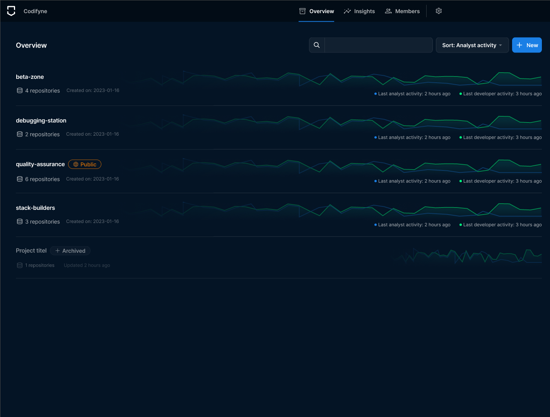Image resolution: width=550 pixels, height=417 pixels.
Task: Open the stack-builders project
Action: coord(36,208)
